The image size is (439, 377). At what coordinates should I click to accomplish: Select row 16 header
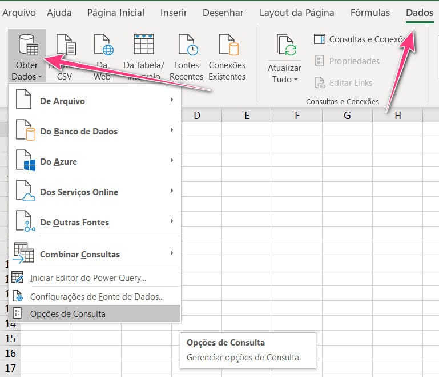10,353
